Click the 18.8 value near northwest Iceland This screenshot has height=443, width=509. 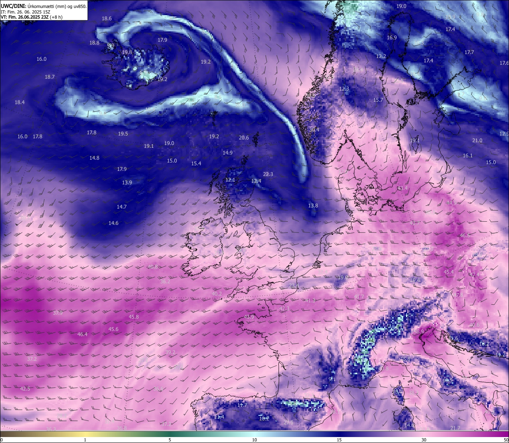click(94, 43)
